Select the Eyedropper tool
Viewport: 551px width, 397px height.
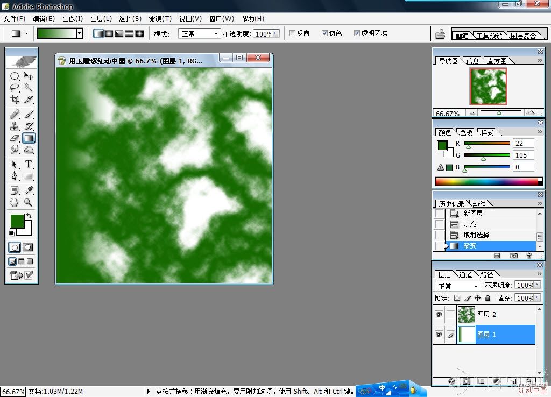point(29,190)
